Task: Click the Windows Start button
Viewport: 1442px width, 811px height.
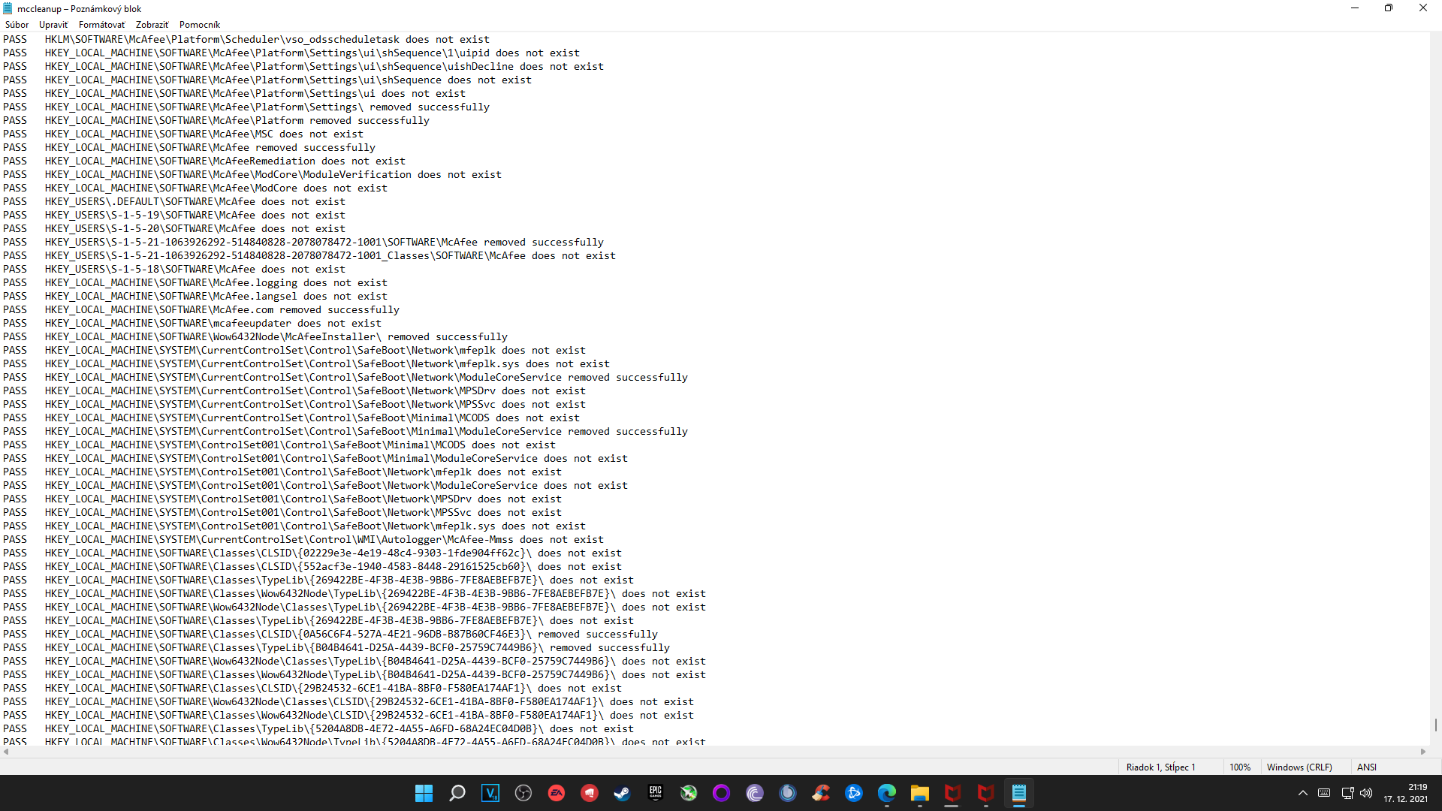Action: tap(424, 793)
